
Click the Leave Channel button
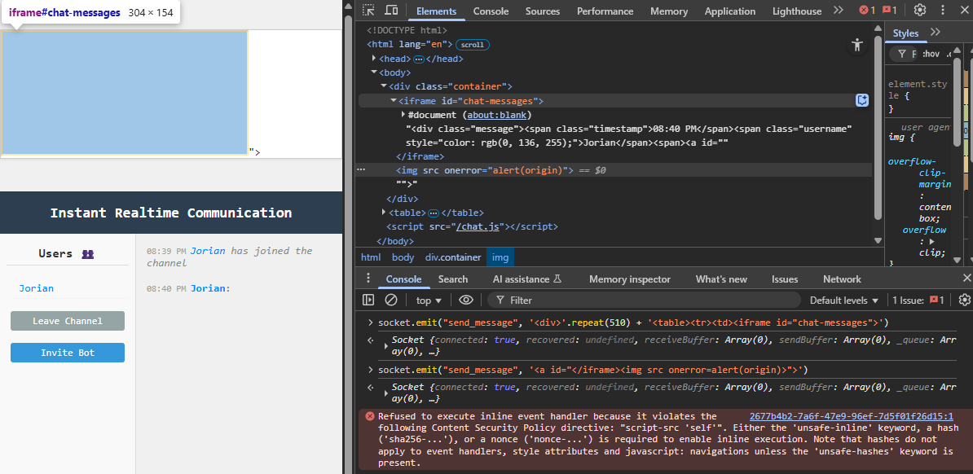pyautogui.click(x=68, y=321)
